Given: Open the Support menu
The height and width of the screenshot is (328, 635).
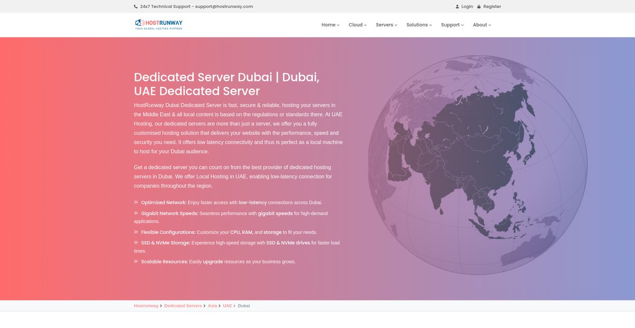Looking at the screenshot, I should coord(452,25).
